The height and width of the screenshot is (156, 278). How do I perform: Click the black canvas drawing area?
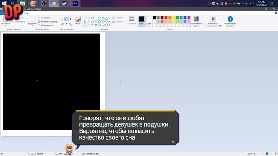click(51, 82)
